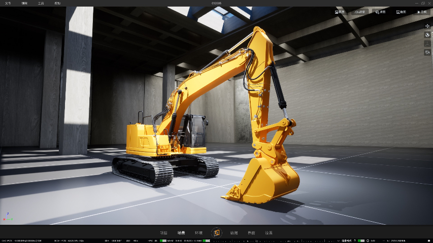Click the speed gauge button in top toolbar

(x=360, y=12)
